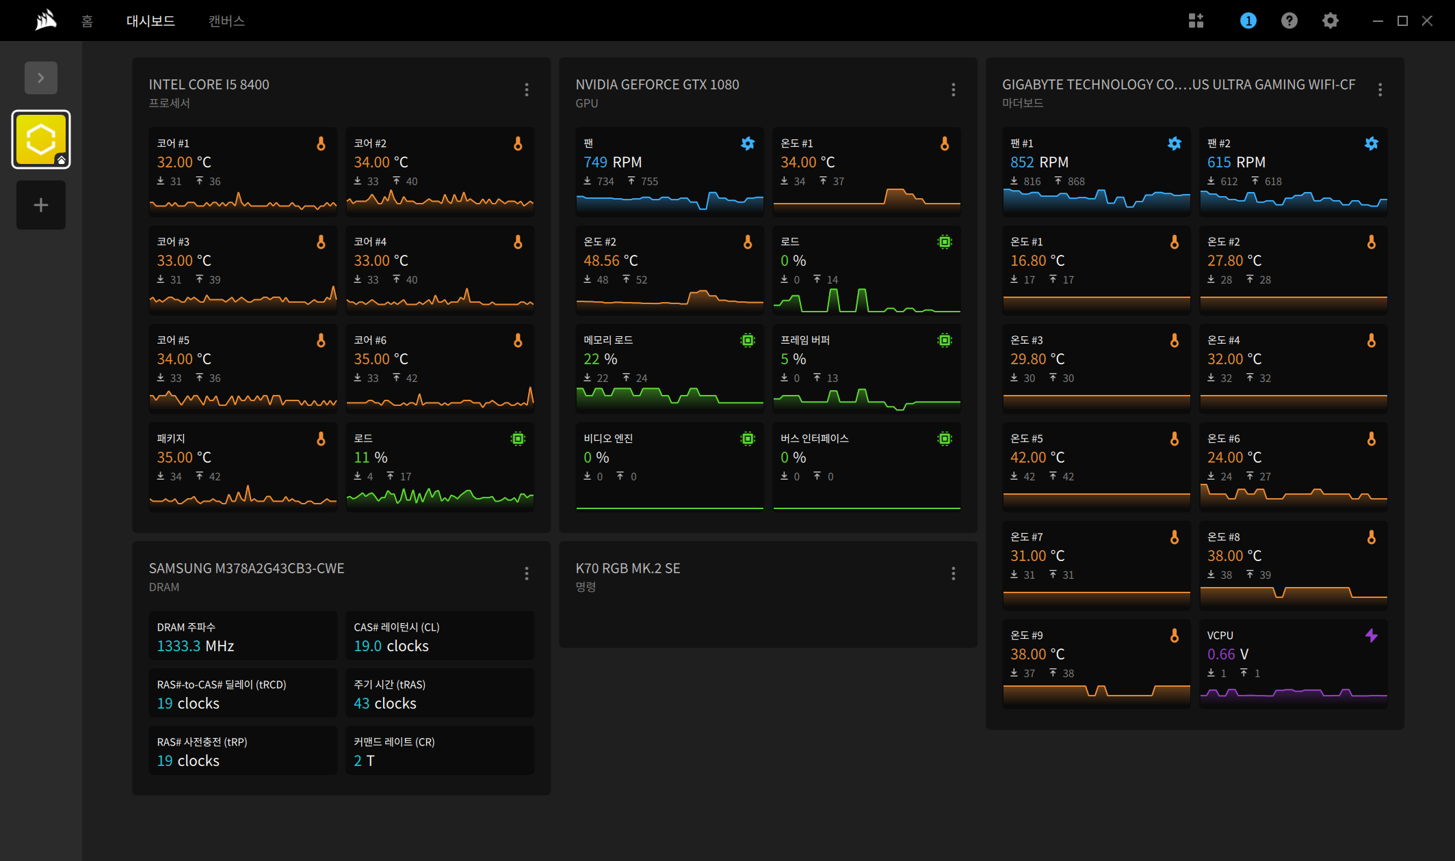Click the thermometer icon on 코어 #5
Viewport: 1455px width, 861px height.
coord(321,340)
